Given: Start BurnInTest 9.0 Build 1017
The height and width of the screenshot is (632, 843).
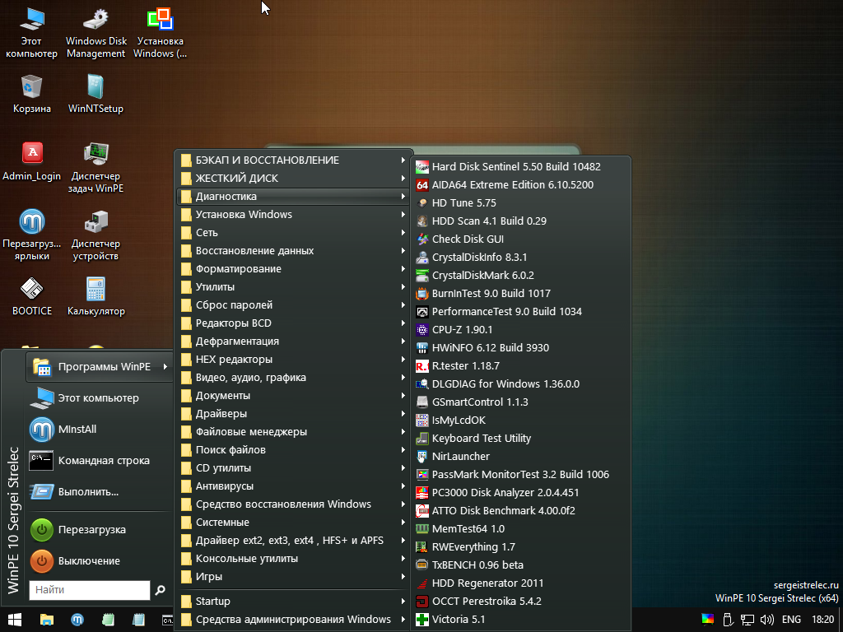Looking at the screenshot, I should coord(520,294).
